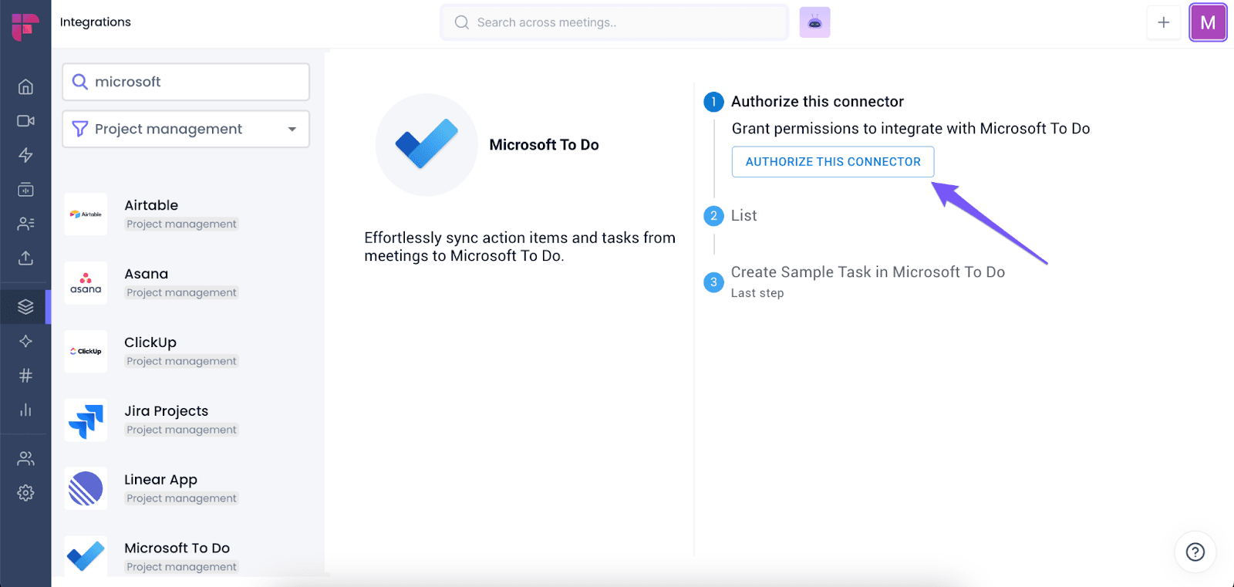Open the M user profile avatar
The image size is (1234, 587).
click(x=1208, y=22)
